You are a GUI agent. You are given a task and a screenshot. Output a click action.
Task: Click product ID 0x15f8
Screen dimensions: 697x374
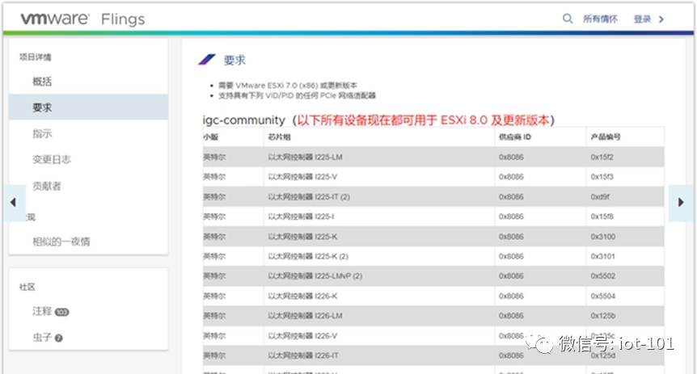point(602,216)
